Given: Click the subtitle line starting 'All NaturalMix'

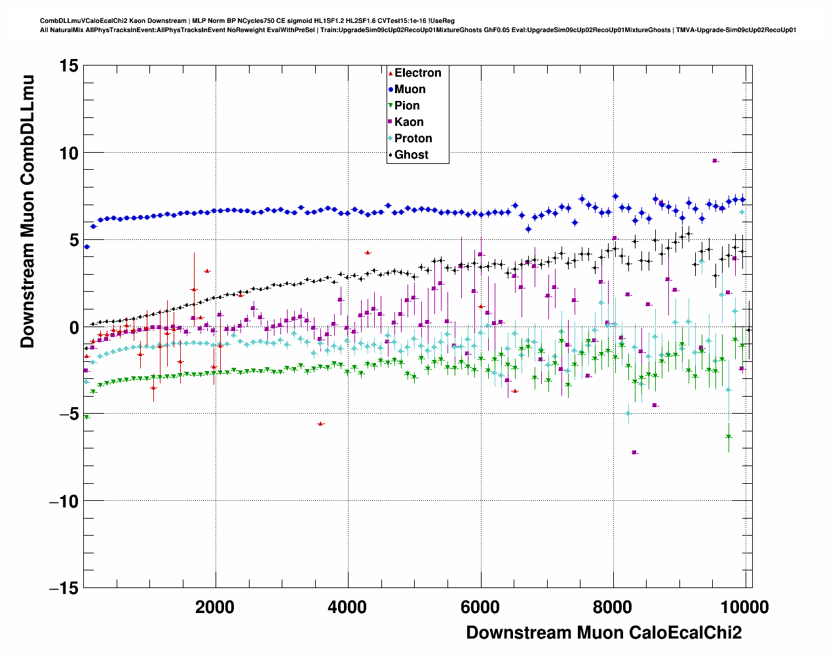Looking at the screenshot, I should coord(417,30).
